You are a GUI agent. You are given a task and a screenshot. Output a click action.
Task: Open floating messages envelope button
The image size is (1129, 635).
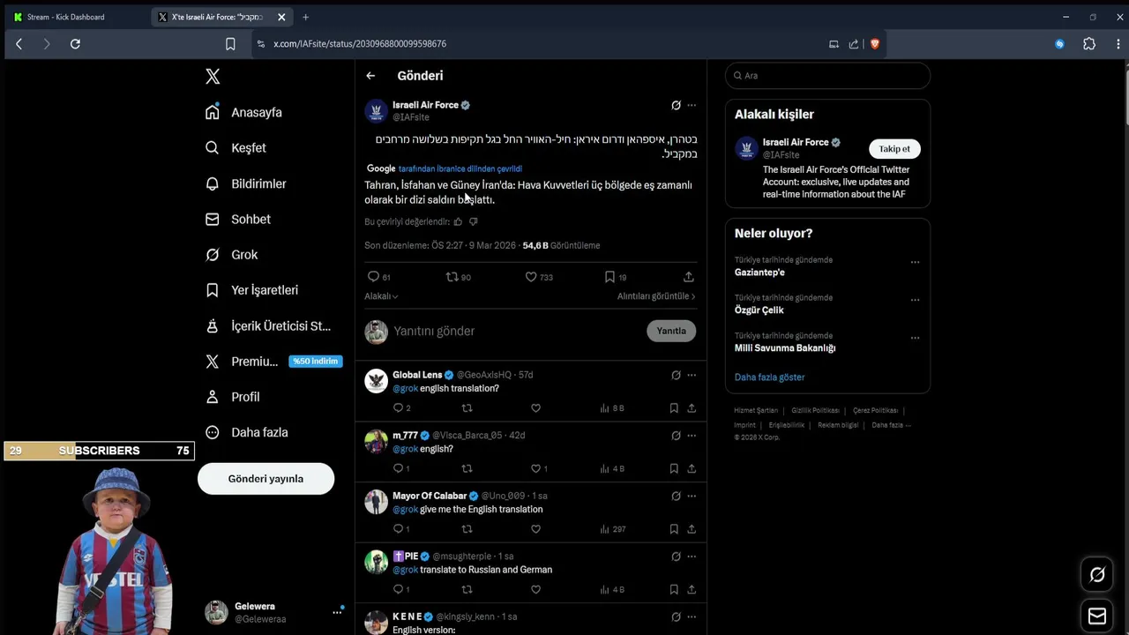click(1097, 616)
